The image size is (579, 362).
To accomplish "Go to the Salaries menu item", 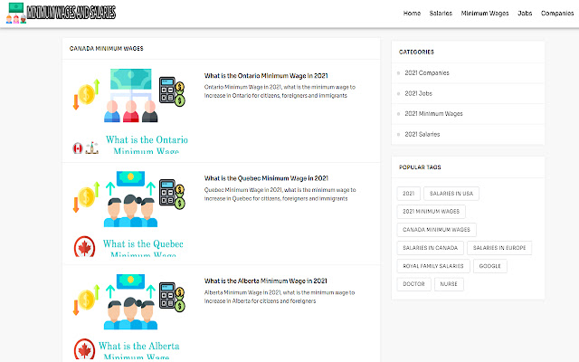I will click(441, 14).
